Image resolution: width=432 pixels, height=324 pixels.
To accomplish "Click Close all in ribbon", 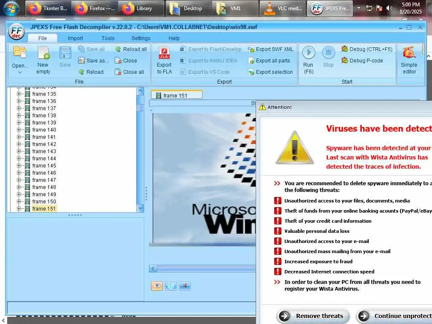I will pyautogui.click(x=129, y=72).
